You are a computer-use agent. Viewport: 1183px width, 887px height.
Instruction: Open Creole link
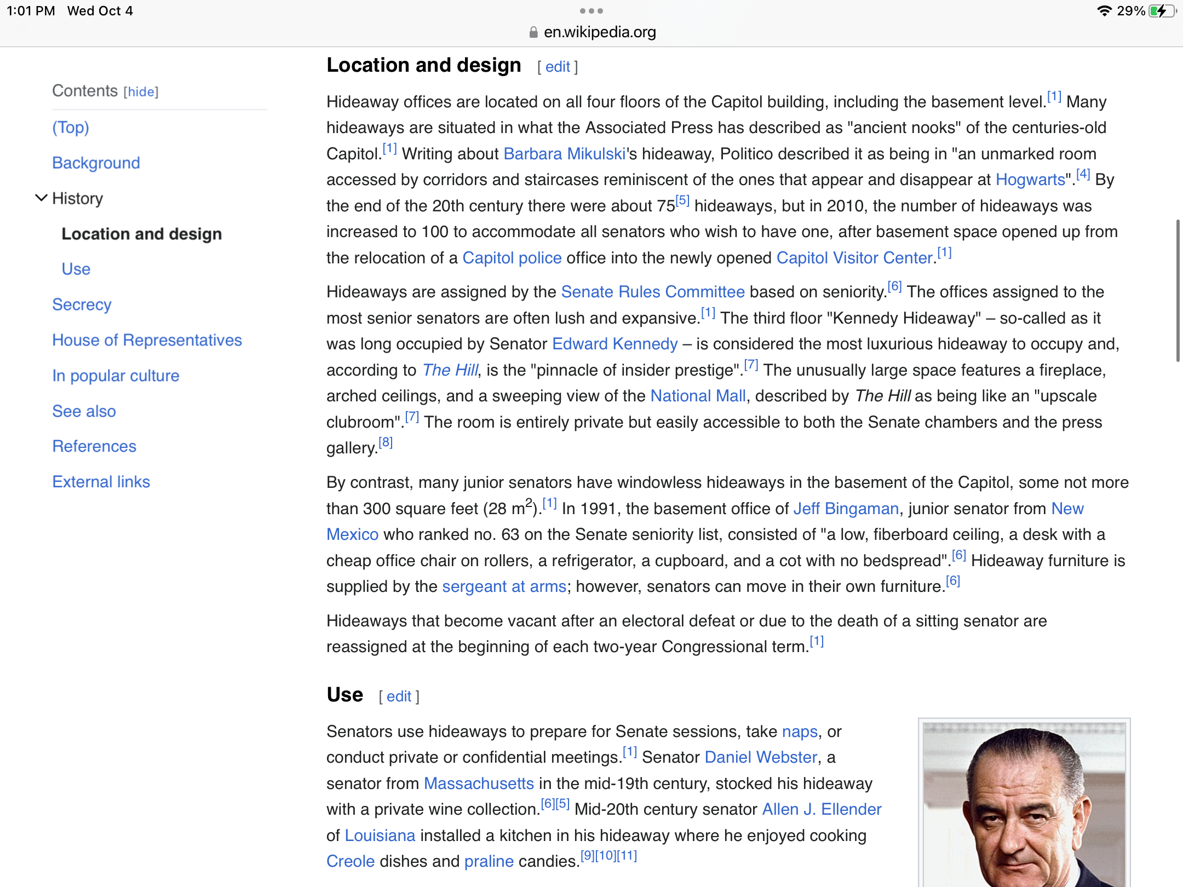tap(351, 861)
